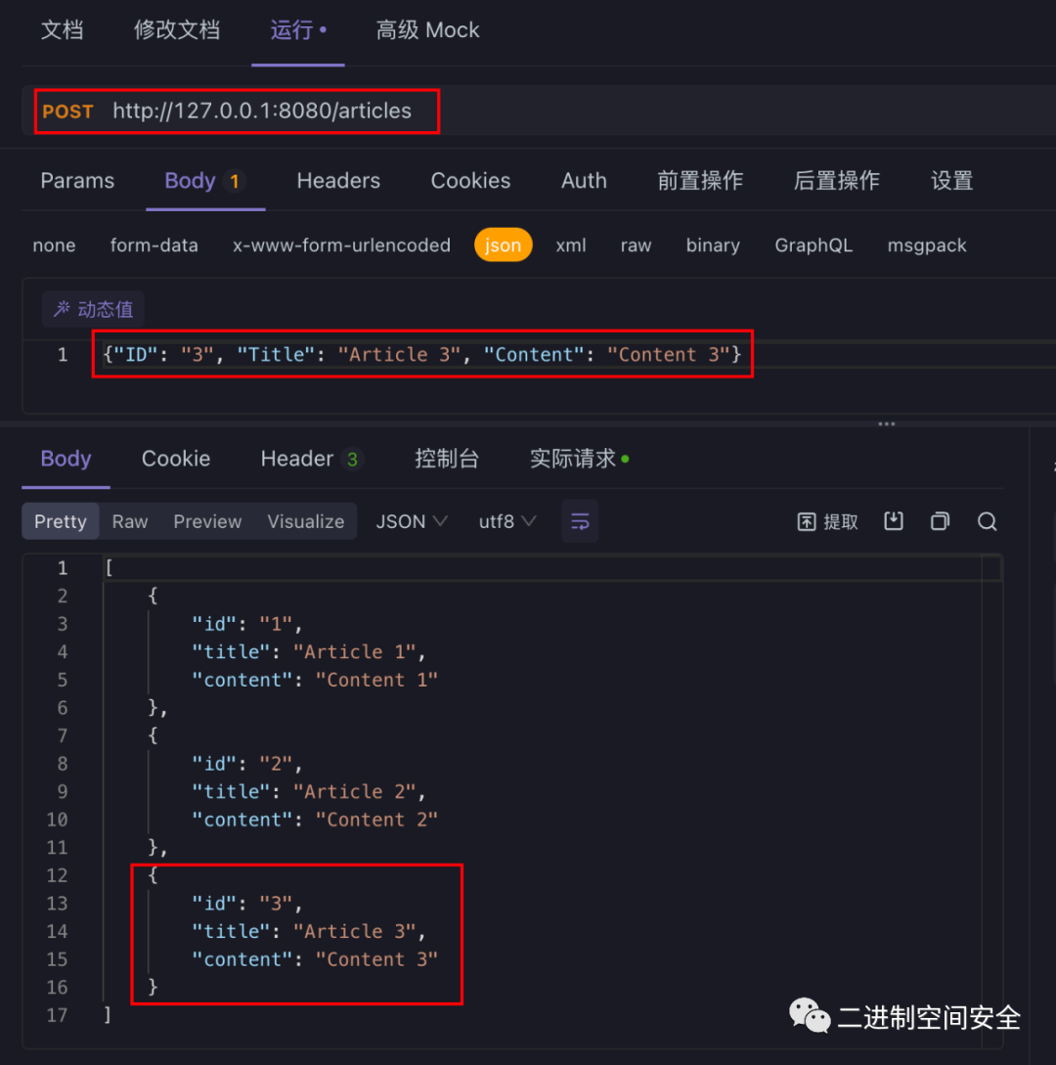Image resolution: width=1056 pixels, height=1065 pixels.
Task: Click the 提取 extract button
Action: [x=828, y=521]
